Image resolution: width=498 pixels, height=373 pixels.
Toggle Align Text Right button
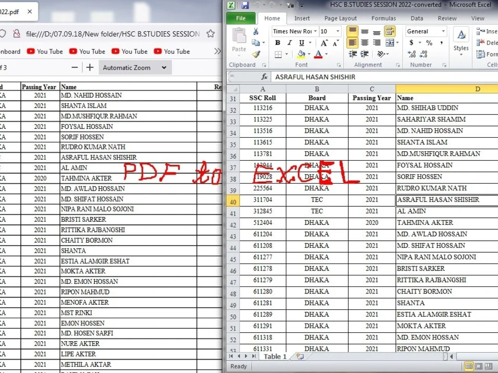pyautogui.click(x=376, y=42)
